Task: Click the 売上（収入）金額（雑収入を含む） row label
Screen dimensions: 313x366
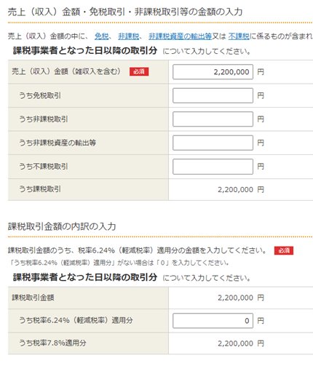Action: tap(66, 71)
